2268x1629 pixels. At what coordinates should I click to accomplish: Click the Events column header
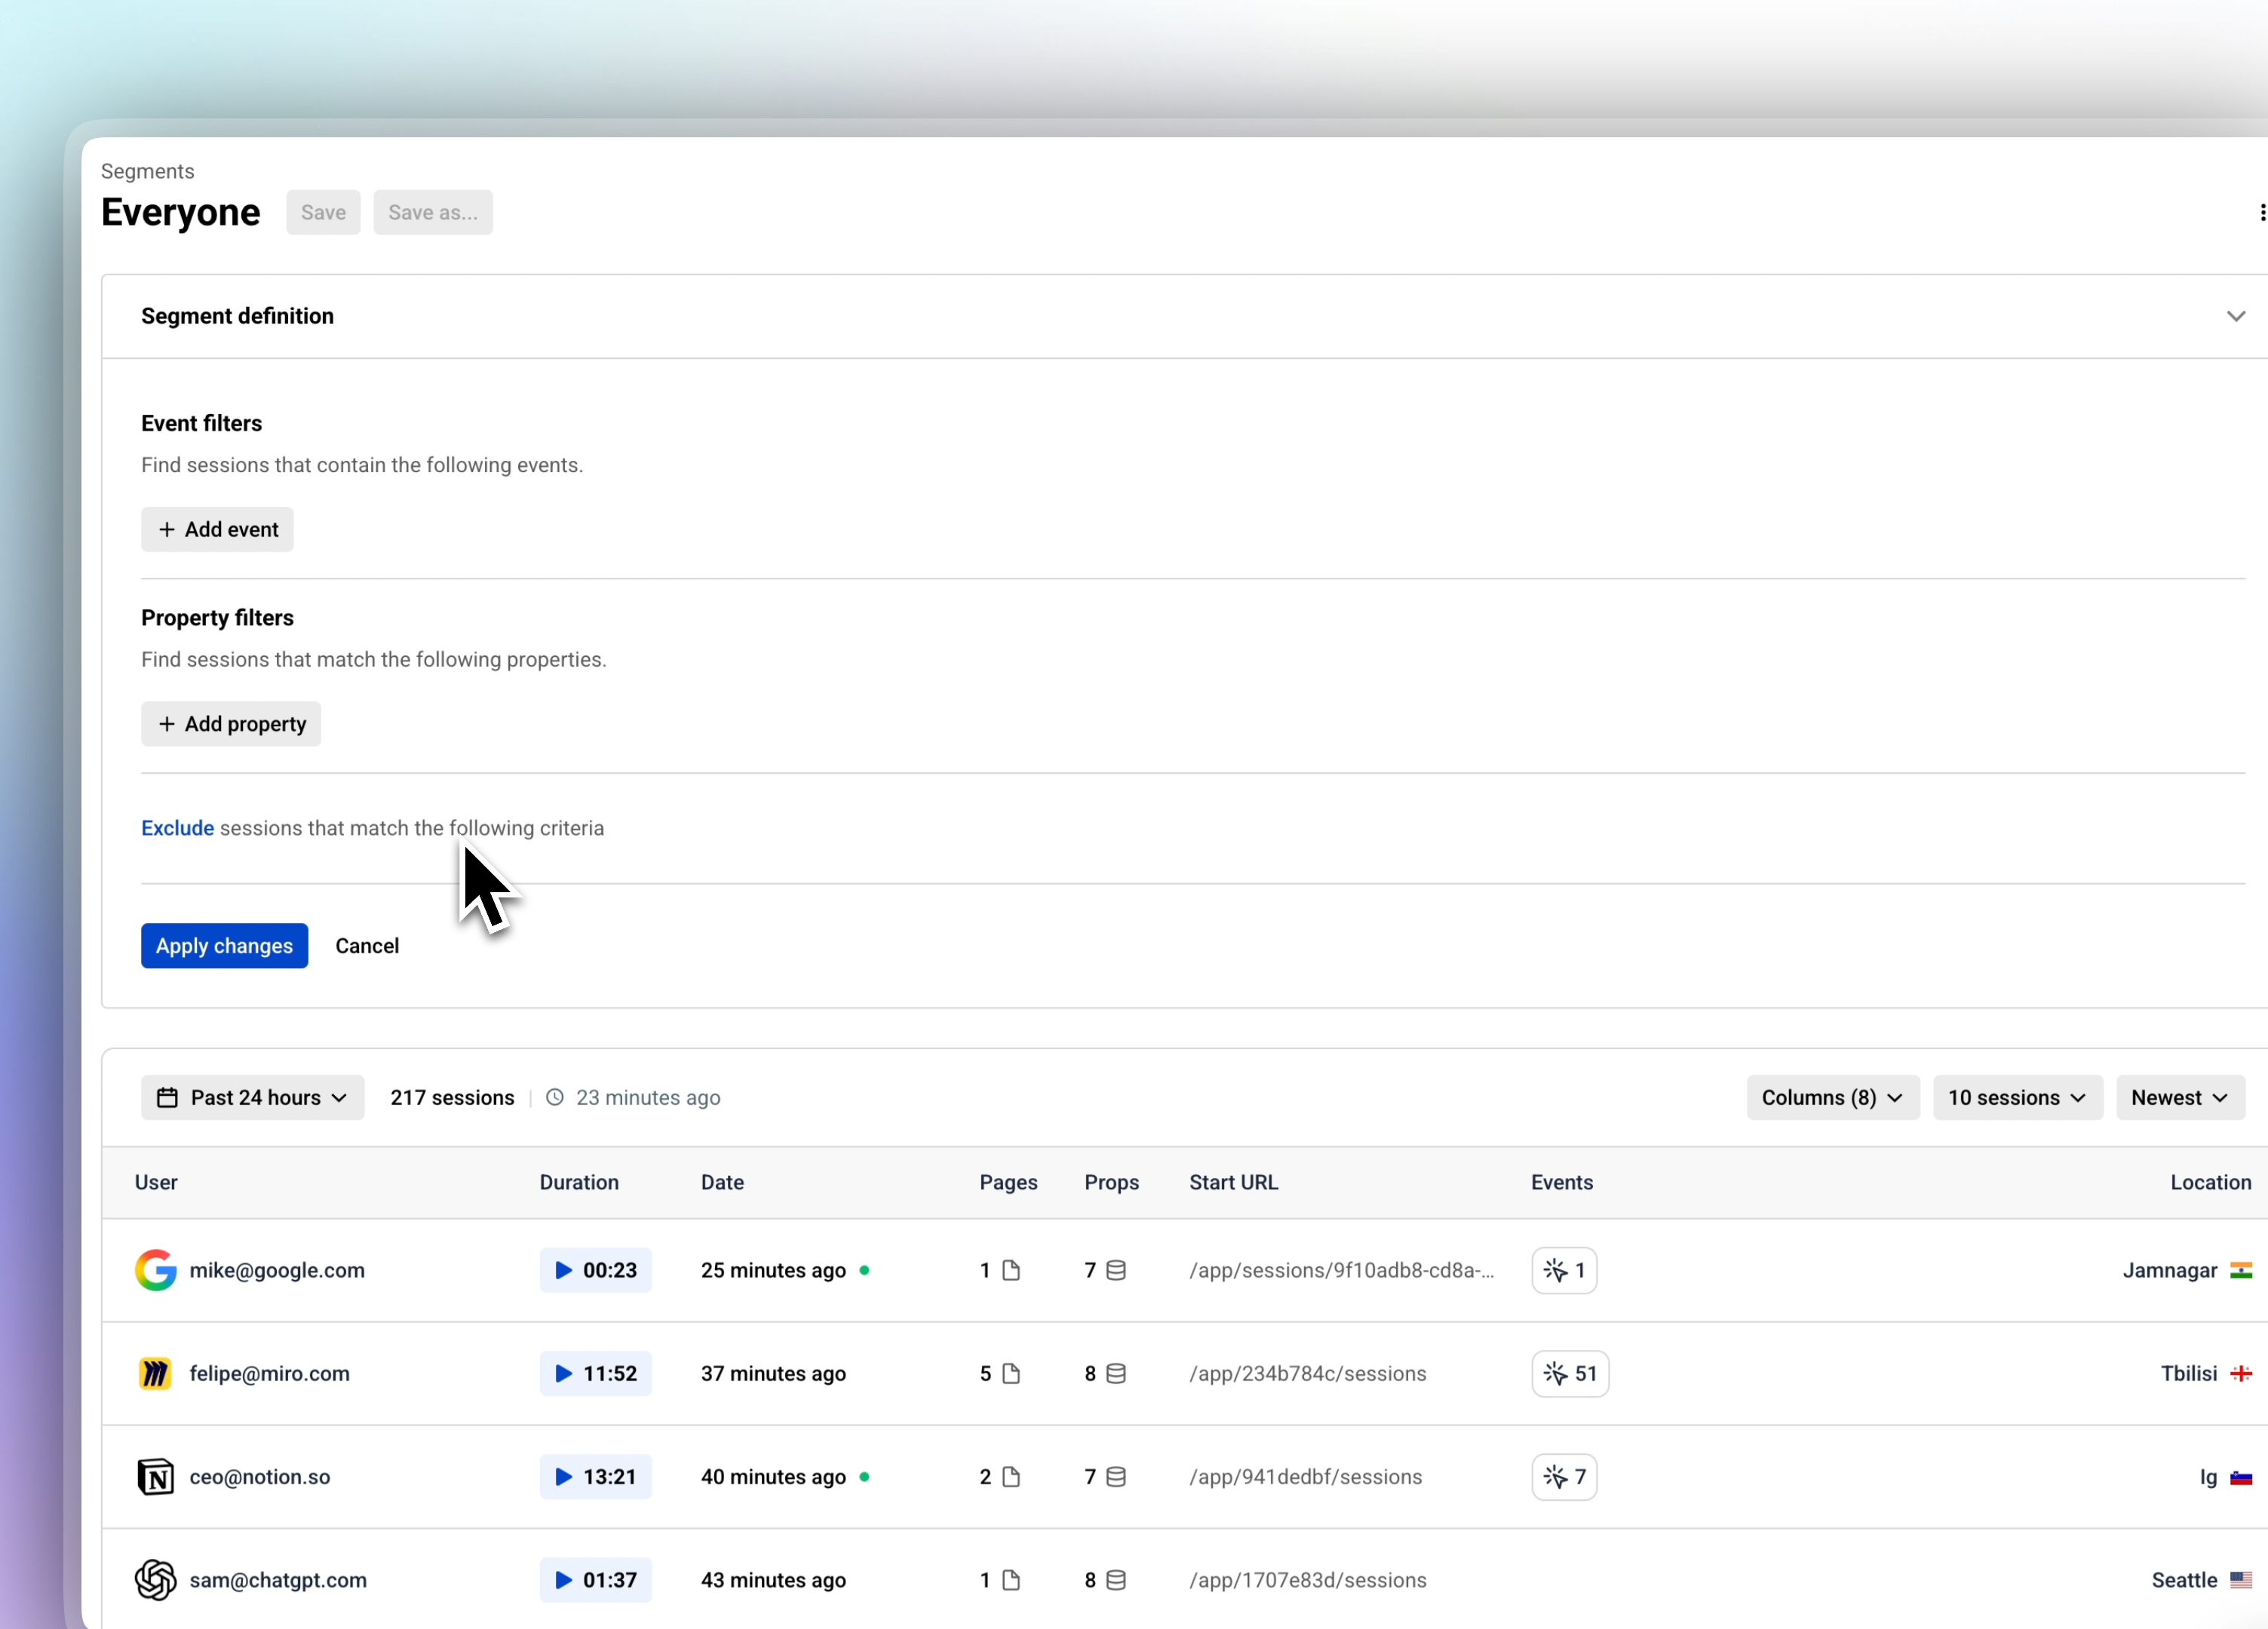coord(1562,1182)
